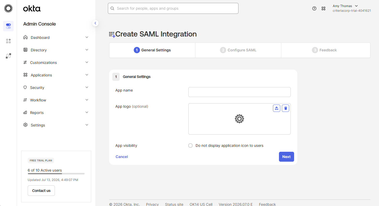
Task: Expand the Customizations menu chevron
Action: pyautogui.click(x=87, y=62)
